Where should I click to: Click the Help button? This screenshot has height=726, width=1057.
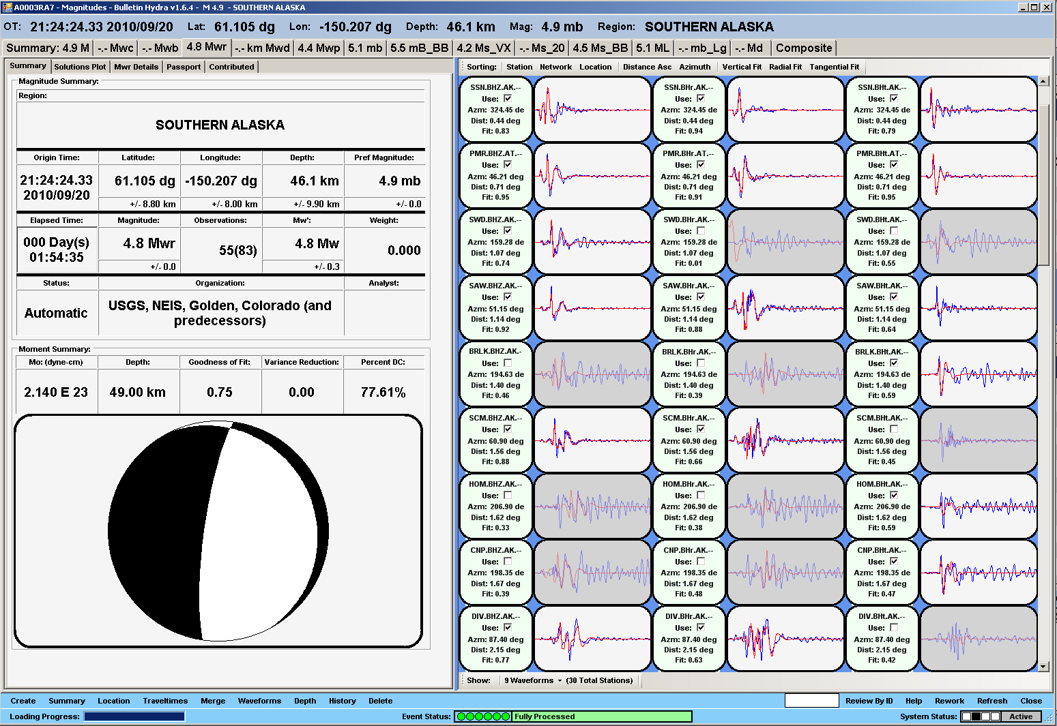coord(914,701)
